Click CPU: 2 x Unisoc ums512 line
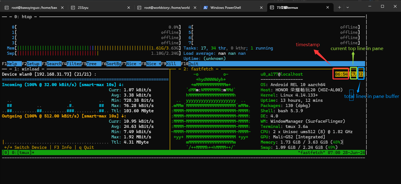401x184 pixels. (306, 132)
